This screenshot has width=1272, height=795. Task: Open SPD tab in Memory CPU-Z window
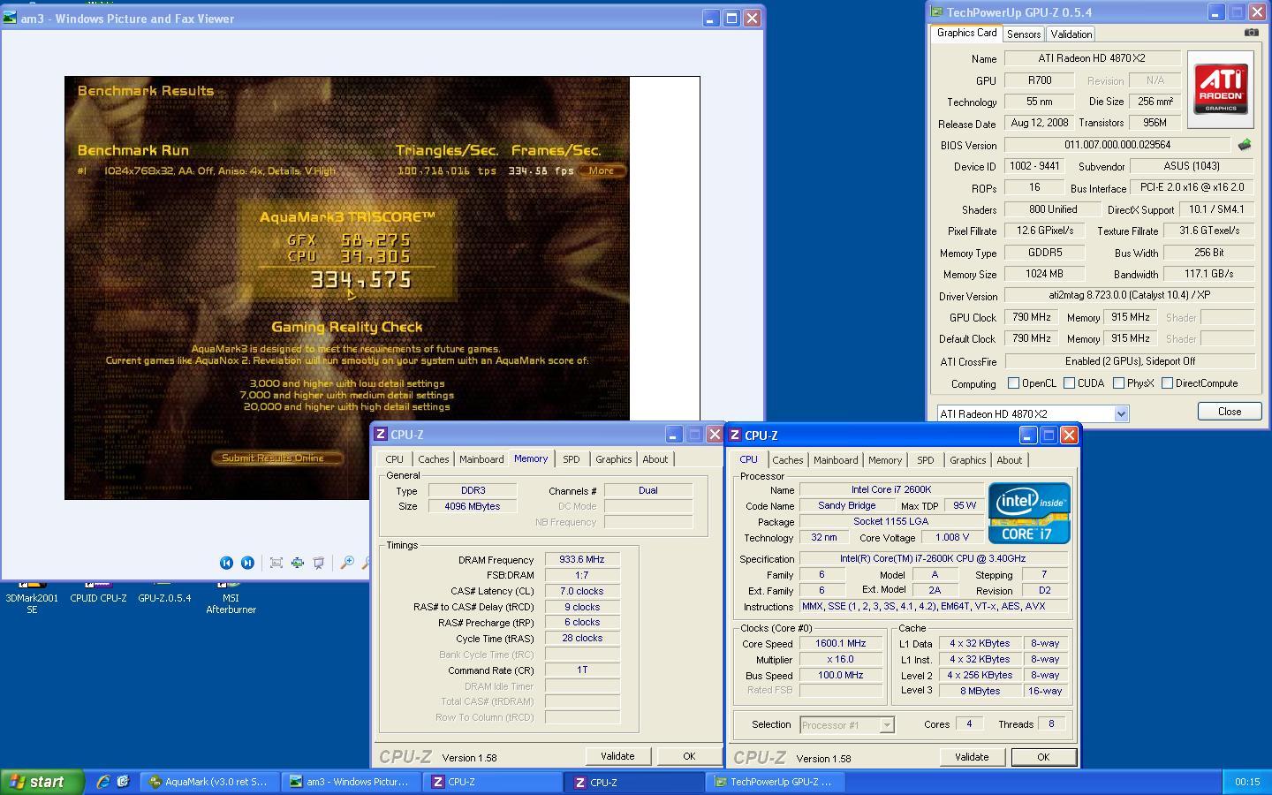pyautogui.click(x=572, y=459)
